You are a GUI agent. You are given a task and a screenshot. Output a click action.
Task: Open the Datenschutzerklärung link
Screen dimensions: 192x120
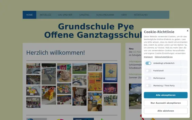pos(164,57)
